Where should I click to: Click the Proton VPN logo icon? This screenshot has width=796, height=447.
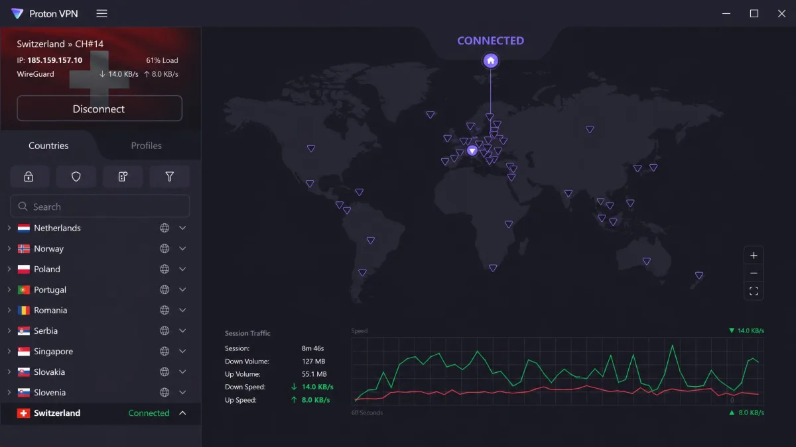pyautogui.click(x=17, y=13)
